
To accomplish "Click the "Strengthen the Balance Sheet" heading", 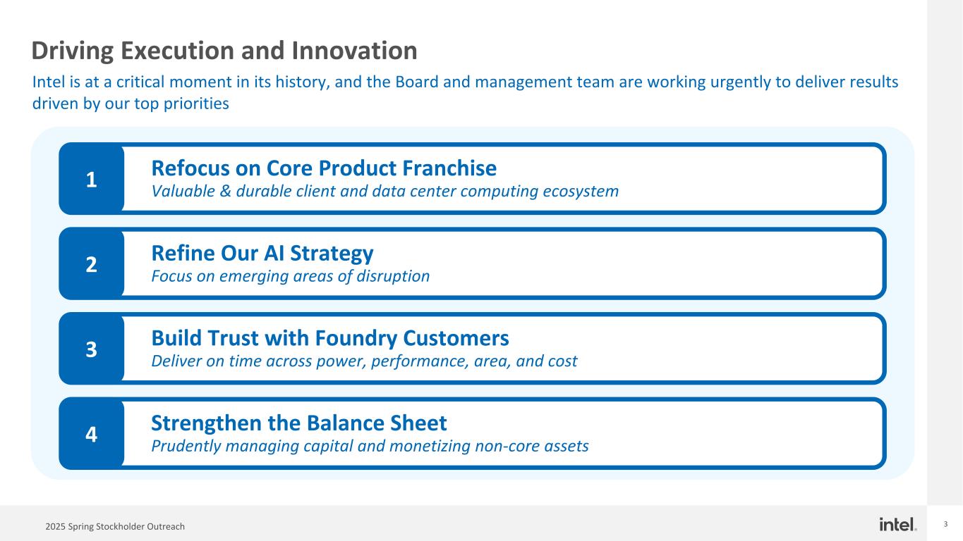I will [x=299, y=423].
